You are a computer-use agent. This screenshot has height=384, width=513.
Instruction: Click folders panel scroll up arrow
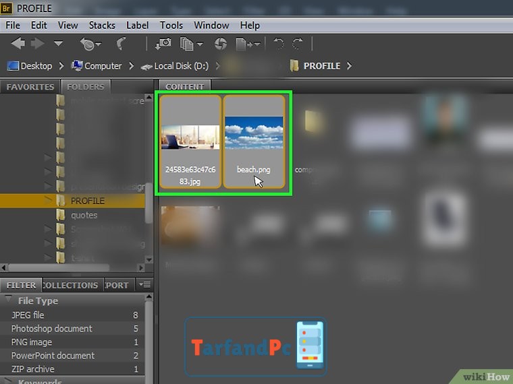click(x=149, y=97)
